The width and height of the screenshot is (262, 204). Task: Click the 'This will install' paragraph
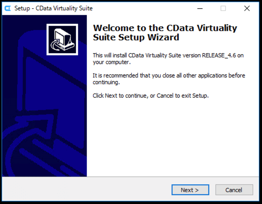pyautogui.click(x=168, y=59)
